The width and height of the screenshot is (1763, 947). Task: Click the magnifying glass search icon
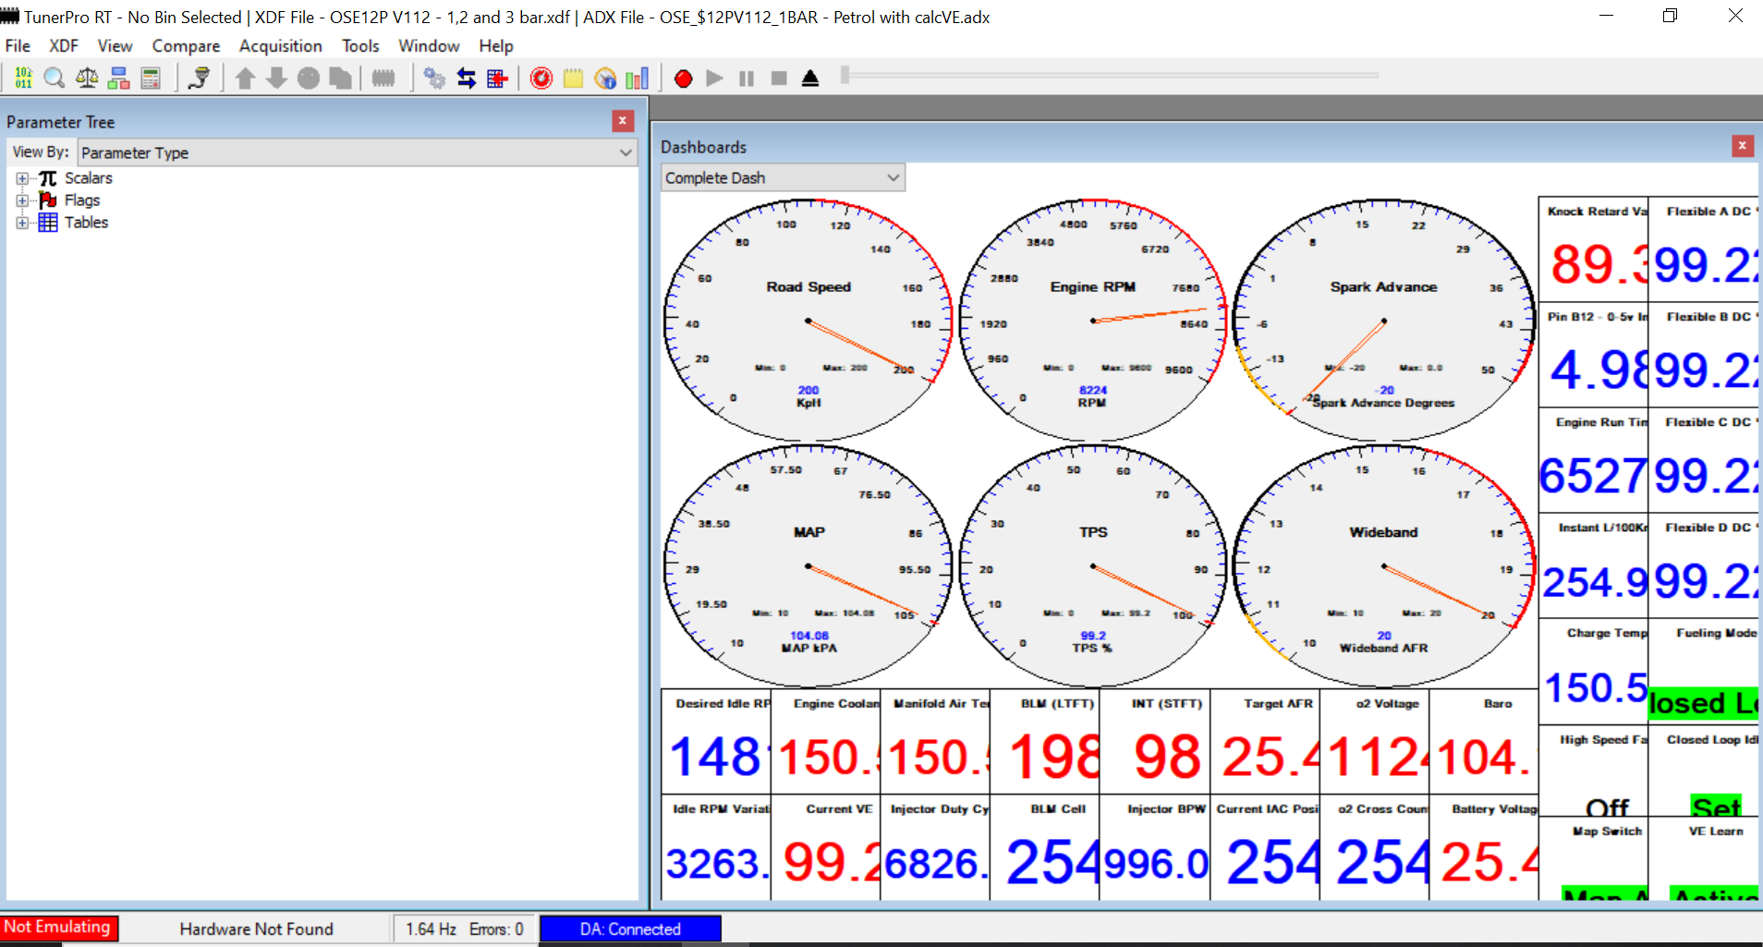click(x=55, y=79)
